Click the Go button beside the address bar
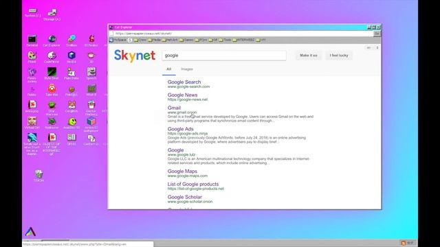Image resolution: width=440 pixels, height=247 pixels. pos(377,34)
